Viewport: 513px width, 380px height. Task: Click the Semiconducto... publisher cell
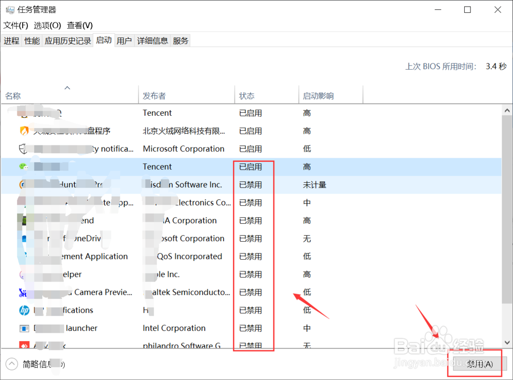[187, 292]
